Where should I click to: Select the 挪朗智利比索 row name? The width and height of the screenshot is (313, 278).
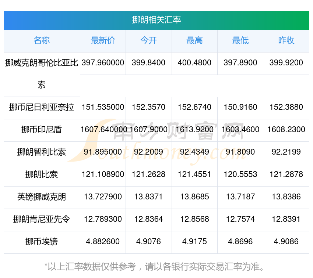coord(42,152)
